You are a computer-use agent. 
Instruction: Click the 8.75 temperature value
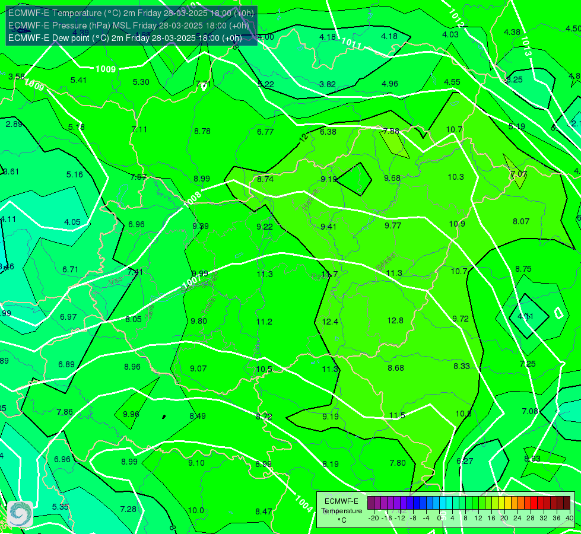523,269
